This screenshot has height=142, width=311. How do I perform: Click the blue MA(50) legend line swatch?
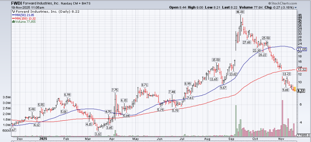click(13, 15)
